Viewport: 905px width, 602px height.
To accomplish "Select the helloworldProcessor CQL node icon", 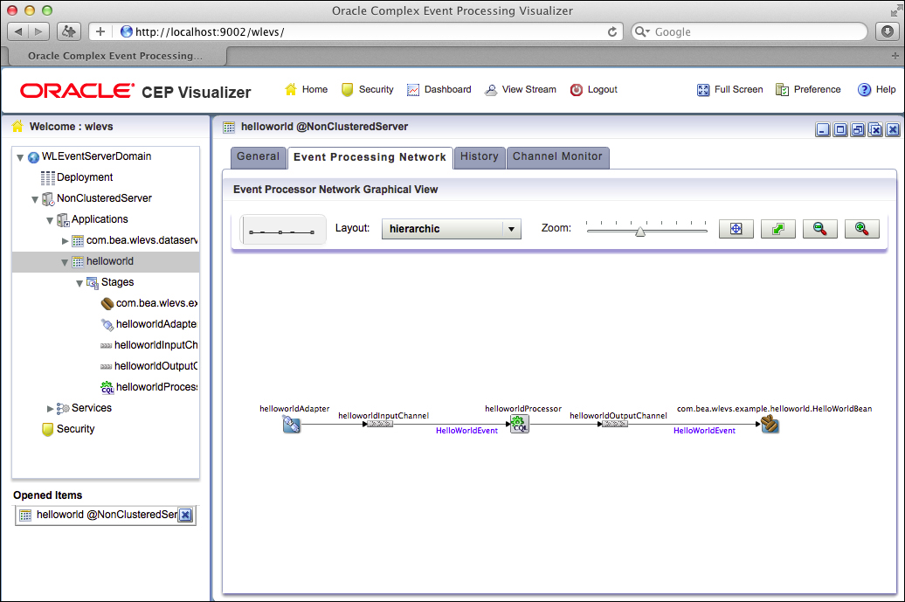I will click(520, 425).
